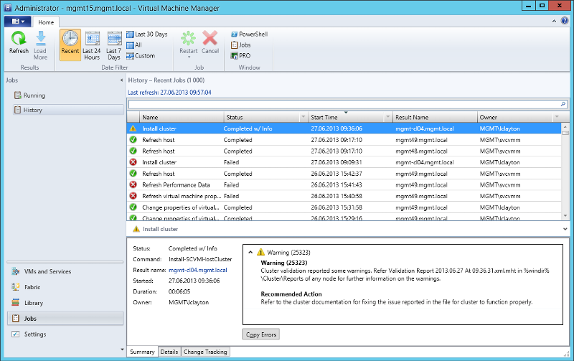The image size is (574, 361).
Task: Open the Home ribbon tab
Action: [46, 22]
